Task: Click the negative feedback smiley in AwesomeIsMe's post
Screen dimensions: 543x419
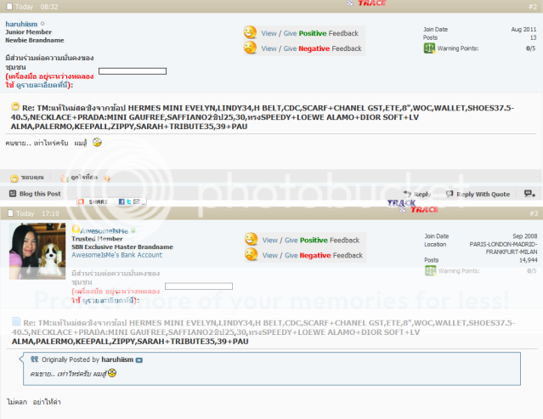Action: click(x=251, y=254)
